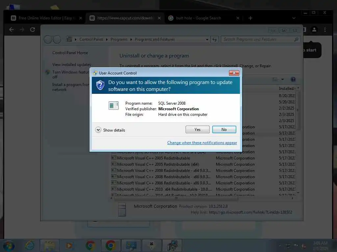Click the Search Programs and Features field
The height and width of the screenshot is (252, 337).
pyautogui.click(x=260, y=39)
